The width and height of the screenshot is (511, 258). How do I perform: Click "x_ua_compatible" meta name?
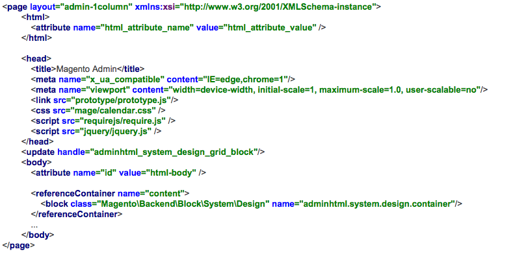click(x=125, y=80)
